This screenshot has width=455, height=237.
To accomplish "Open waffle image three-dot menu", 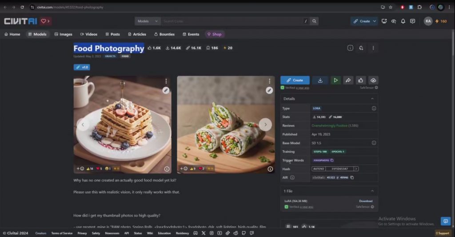I will (x=166, y=81).
